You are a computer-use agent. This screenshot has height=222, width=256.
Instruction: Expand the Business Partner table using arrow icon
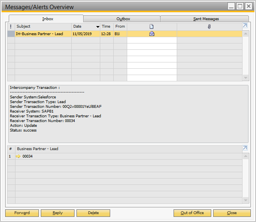click(245, 148)
